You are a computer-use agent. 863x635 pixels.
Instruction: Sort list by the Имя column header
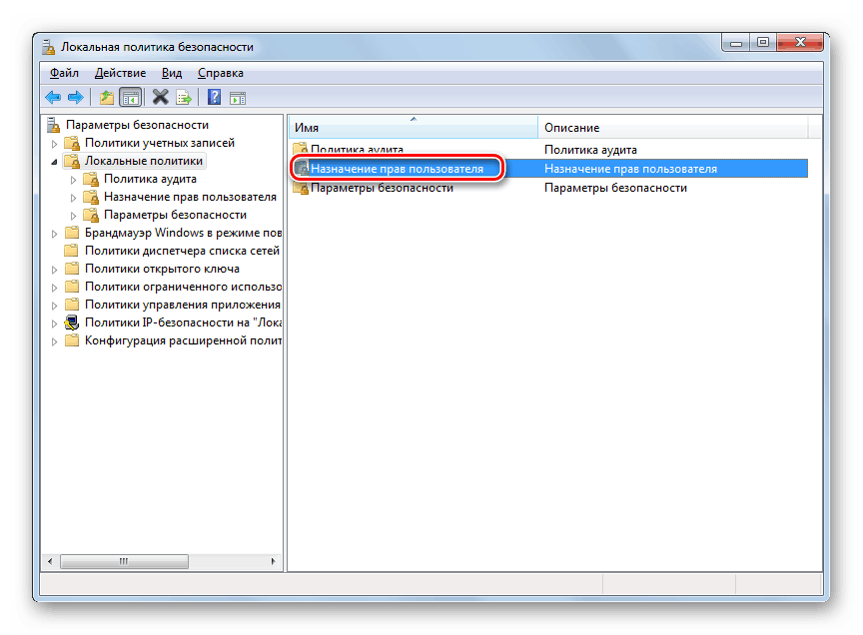pos(413,127)
